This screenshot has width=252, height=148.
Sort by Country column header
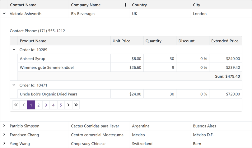pyautogui.click(x=139, y=5)
